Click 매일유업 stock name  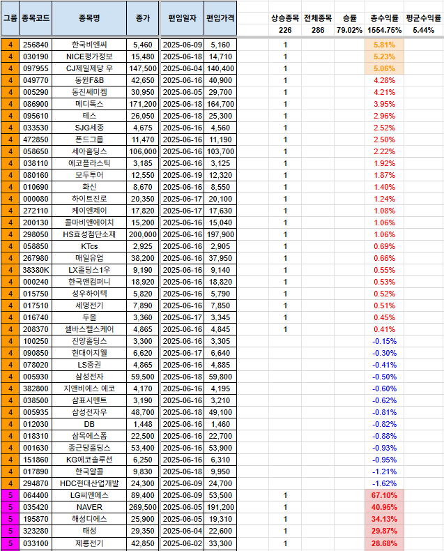(x=89, y=258)
